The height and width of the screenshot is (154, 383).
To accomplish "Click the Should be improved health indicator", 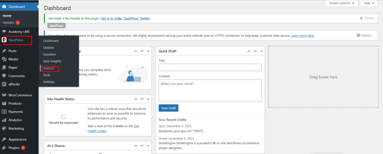I will tap(63, 119).
